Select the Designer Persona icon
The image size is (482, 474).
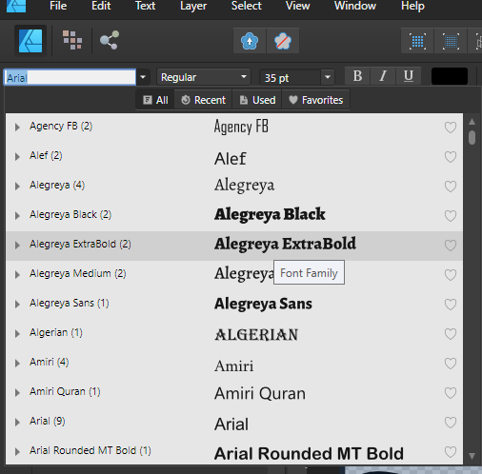[30, 41]
